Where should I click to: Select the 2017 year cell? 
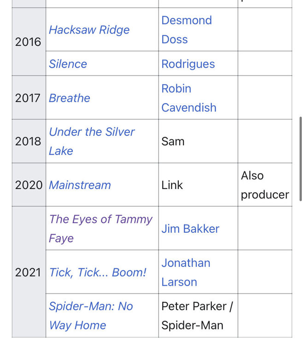click(x=29, y=98)
